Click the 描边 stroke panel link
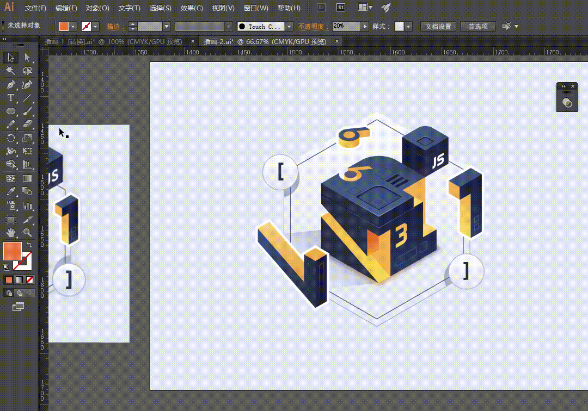This screenshot has height=411, width=588. (x=115, y=27)
